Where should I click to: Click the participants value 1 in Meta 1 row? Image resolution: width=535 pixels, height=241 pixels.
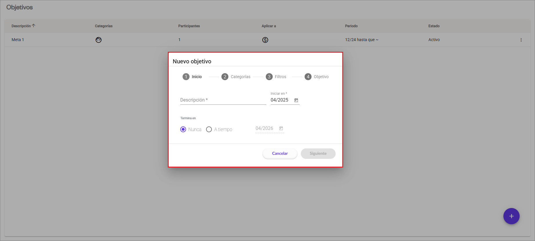(x=179, y=40)
